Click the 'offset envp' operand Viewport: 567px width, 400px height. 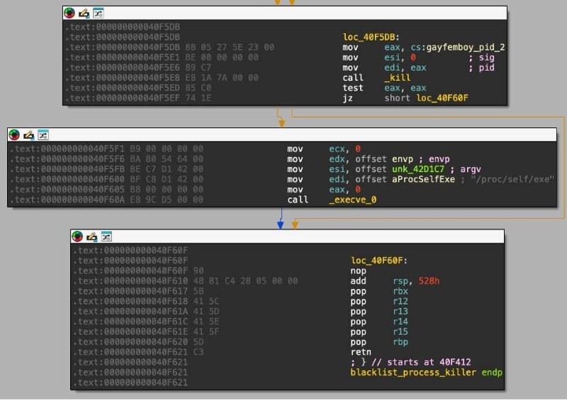384,159
